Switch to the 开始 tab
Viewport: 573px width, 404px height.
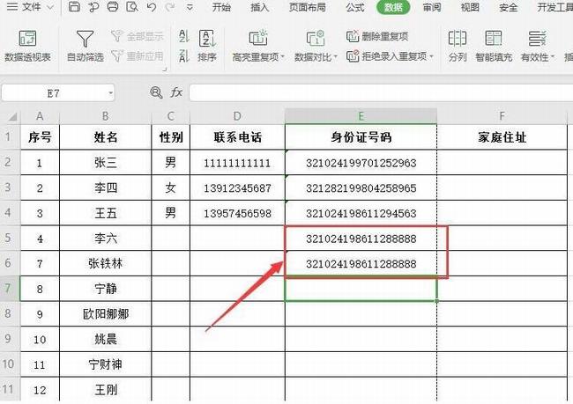[221, 7]
